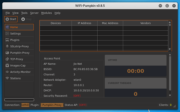Open Settings from the sidebar

coord(19,34)
